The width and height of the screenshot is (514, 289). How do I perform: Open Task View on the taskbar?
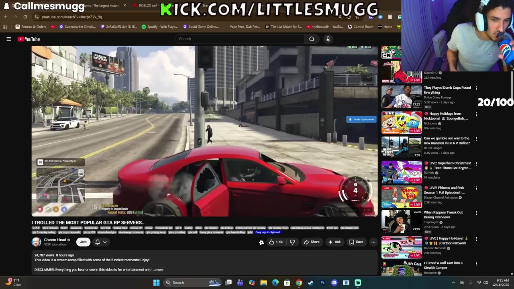pyautogui.click(x=228, y=283)
